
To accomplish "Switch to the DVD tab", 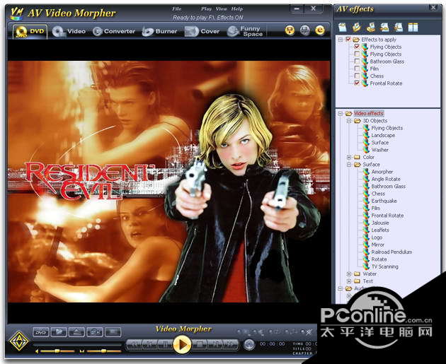I will coord(30,31).
